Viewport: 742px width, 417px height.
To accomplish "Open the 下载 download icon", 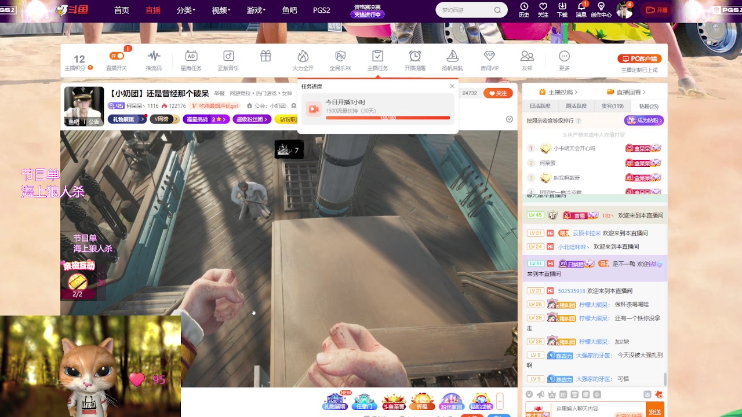I will pos(562,10).
